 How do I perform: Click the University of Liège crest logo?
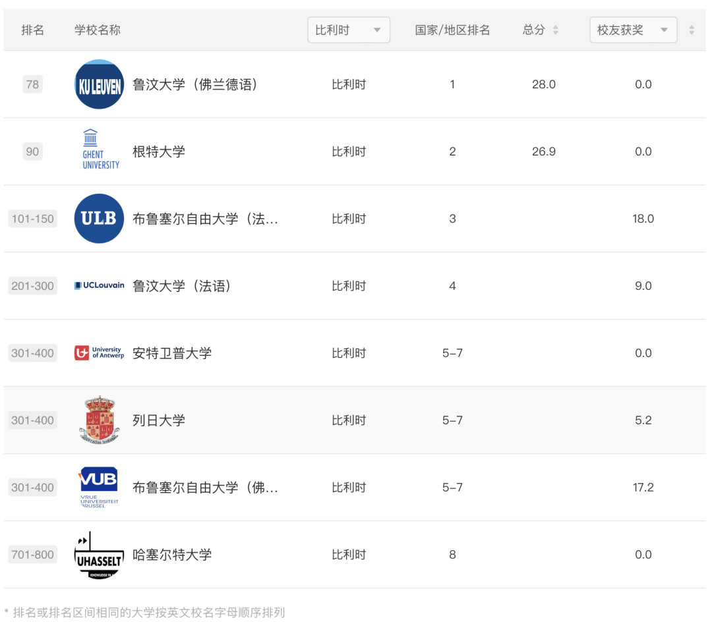pyautogui.click(x=99, y=420)
